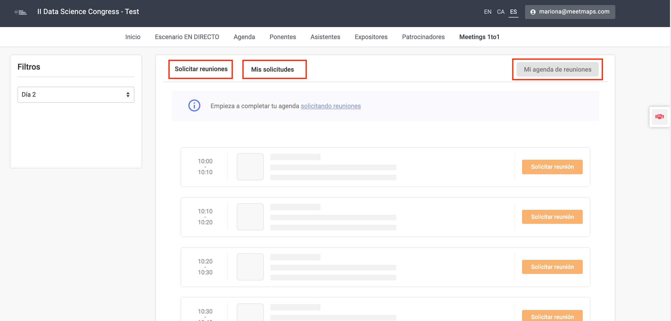Select the ES language option
Screen dimensions: 671x321
[x=513, y=12]
